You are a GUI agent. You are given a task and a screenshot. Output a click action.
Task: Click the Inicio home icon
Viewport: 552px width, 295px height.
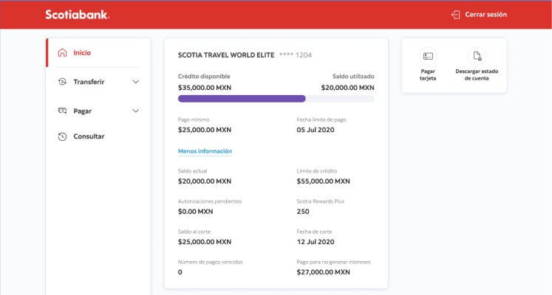pyautogui.click(x=62, y=52)
